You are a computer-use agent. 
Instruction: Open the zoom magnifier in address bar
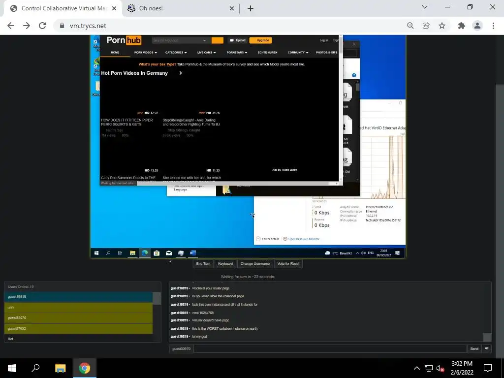[410, 26]
